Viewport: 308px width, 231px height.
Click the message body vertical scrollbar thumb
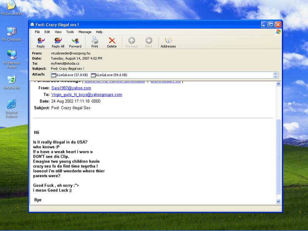pos(278,157)
